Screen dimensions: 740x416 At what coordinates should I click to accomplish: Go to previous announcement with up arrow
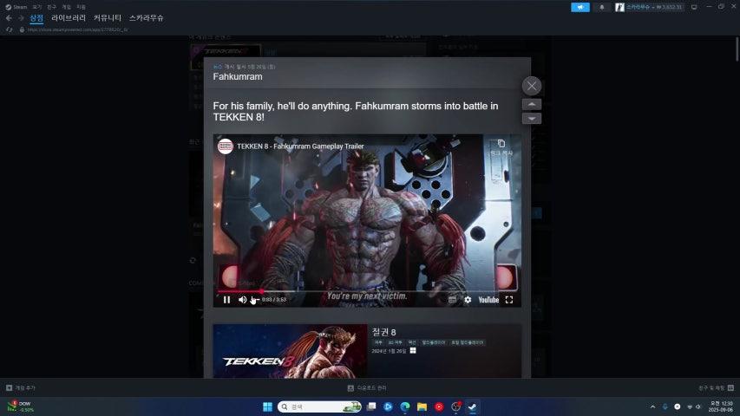532,104
